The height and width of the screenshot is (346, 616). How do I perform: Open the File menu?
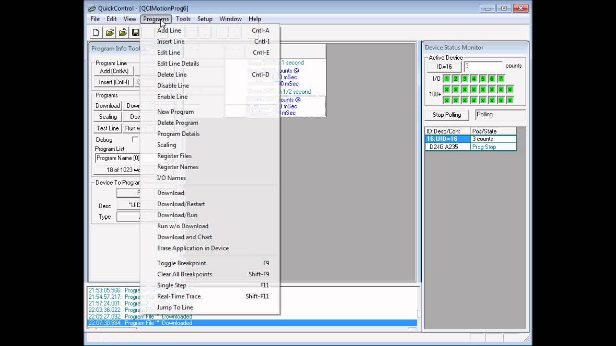tap(95, 19)
